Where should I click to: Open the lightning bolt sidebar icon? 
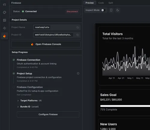4,28
